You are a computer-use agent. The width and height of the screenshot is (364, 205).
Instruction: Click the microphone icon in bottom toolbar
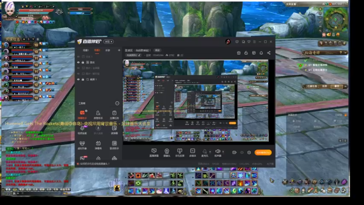tap(204, 152)
